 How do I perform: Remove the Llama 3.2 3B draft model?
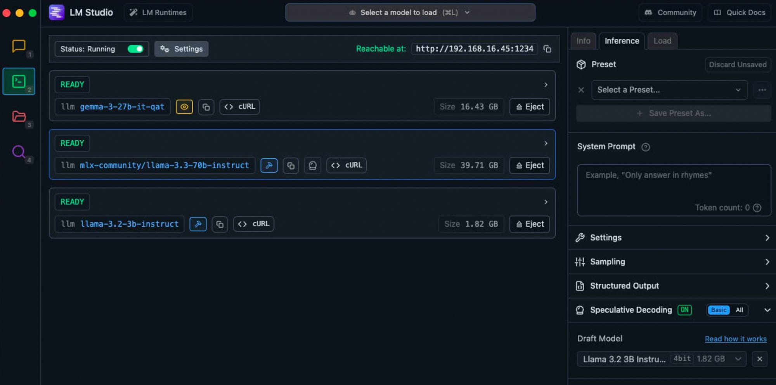click(760, 359)
